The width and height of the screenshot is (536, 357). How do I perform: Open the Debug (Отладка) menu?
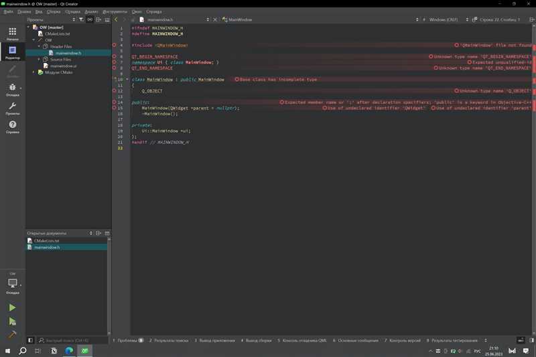[x=72, y=11]
